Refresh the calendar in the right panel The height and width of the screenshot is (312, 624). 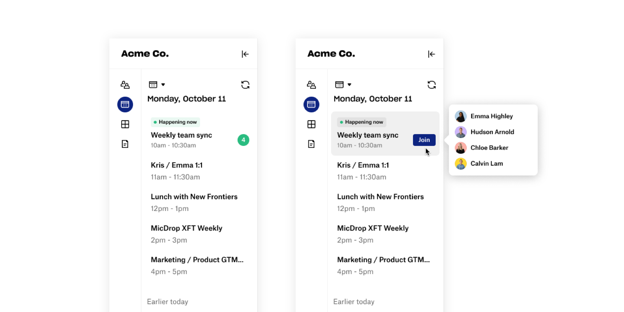(432, 85)
